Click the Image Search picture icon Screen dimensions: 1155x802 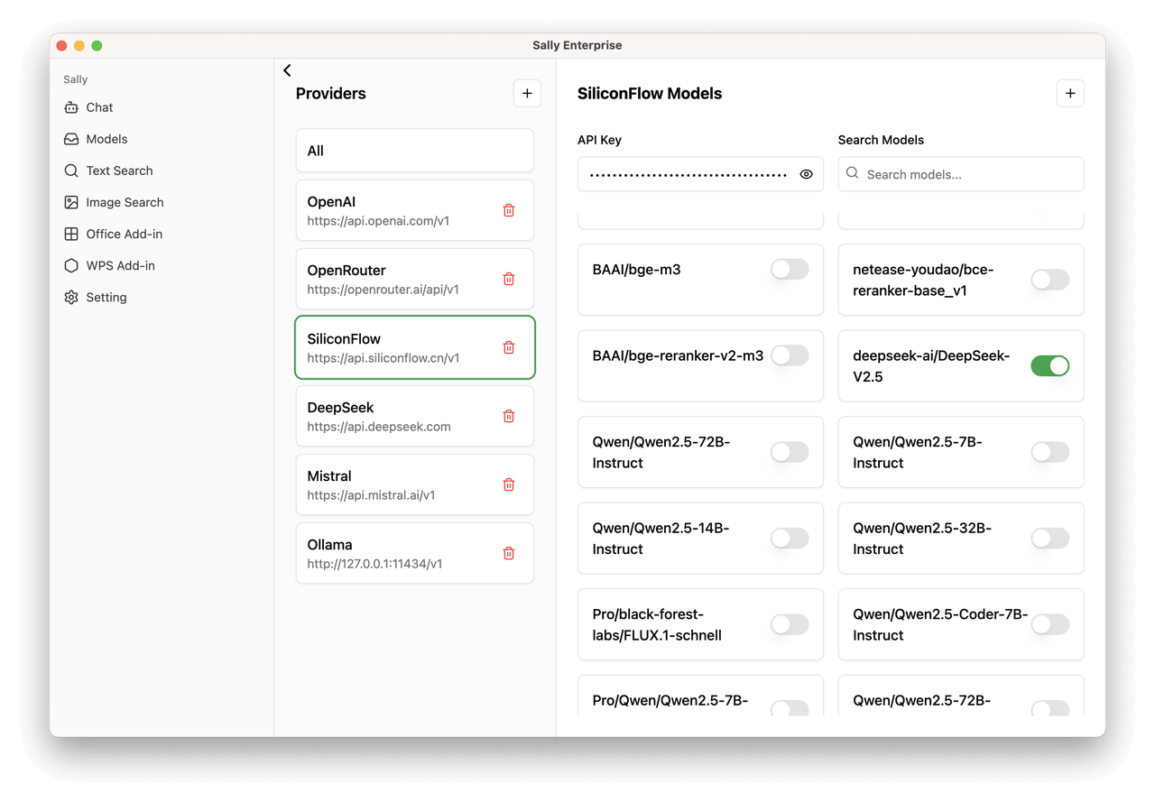[x=71, y=202]
